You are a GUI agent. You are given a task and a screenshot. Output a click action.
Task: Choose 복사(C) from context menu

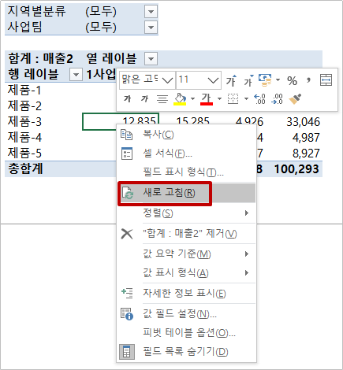(186, 135)
